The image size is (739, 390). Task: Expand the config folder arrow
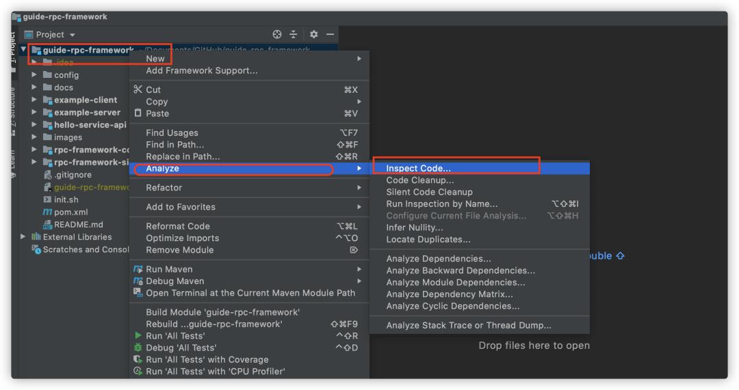pyautogui.click(x=34, y=75)
